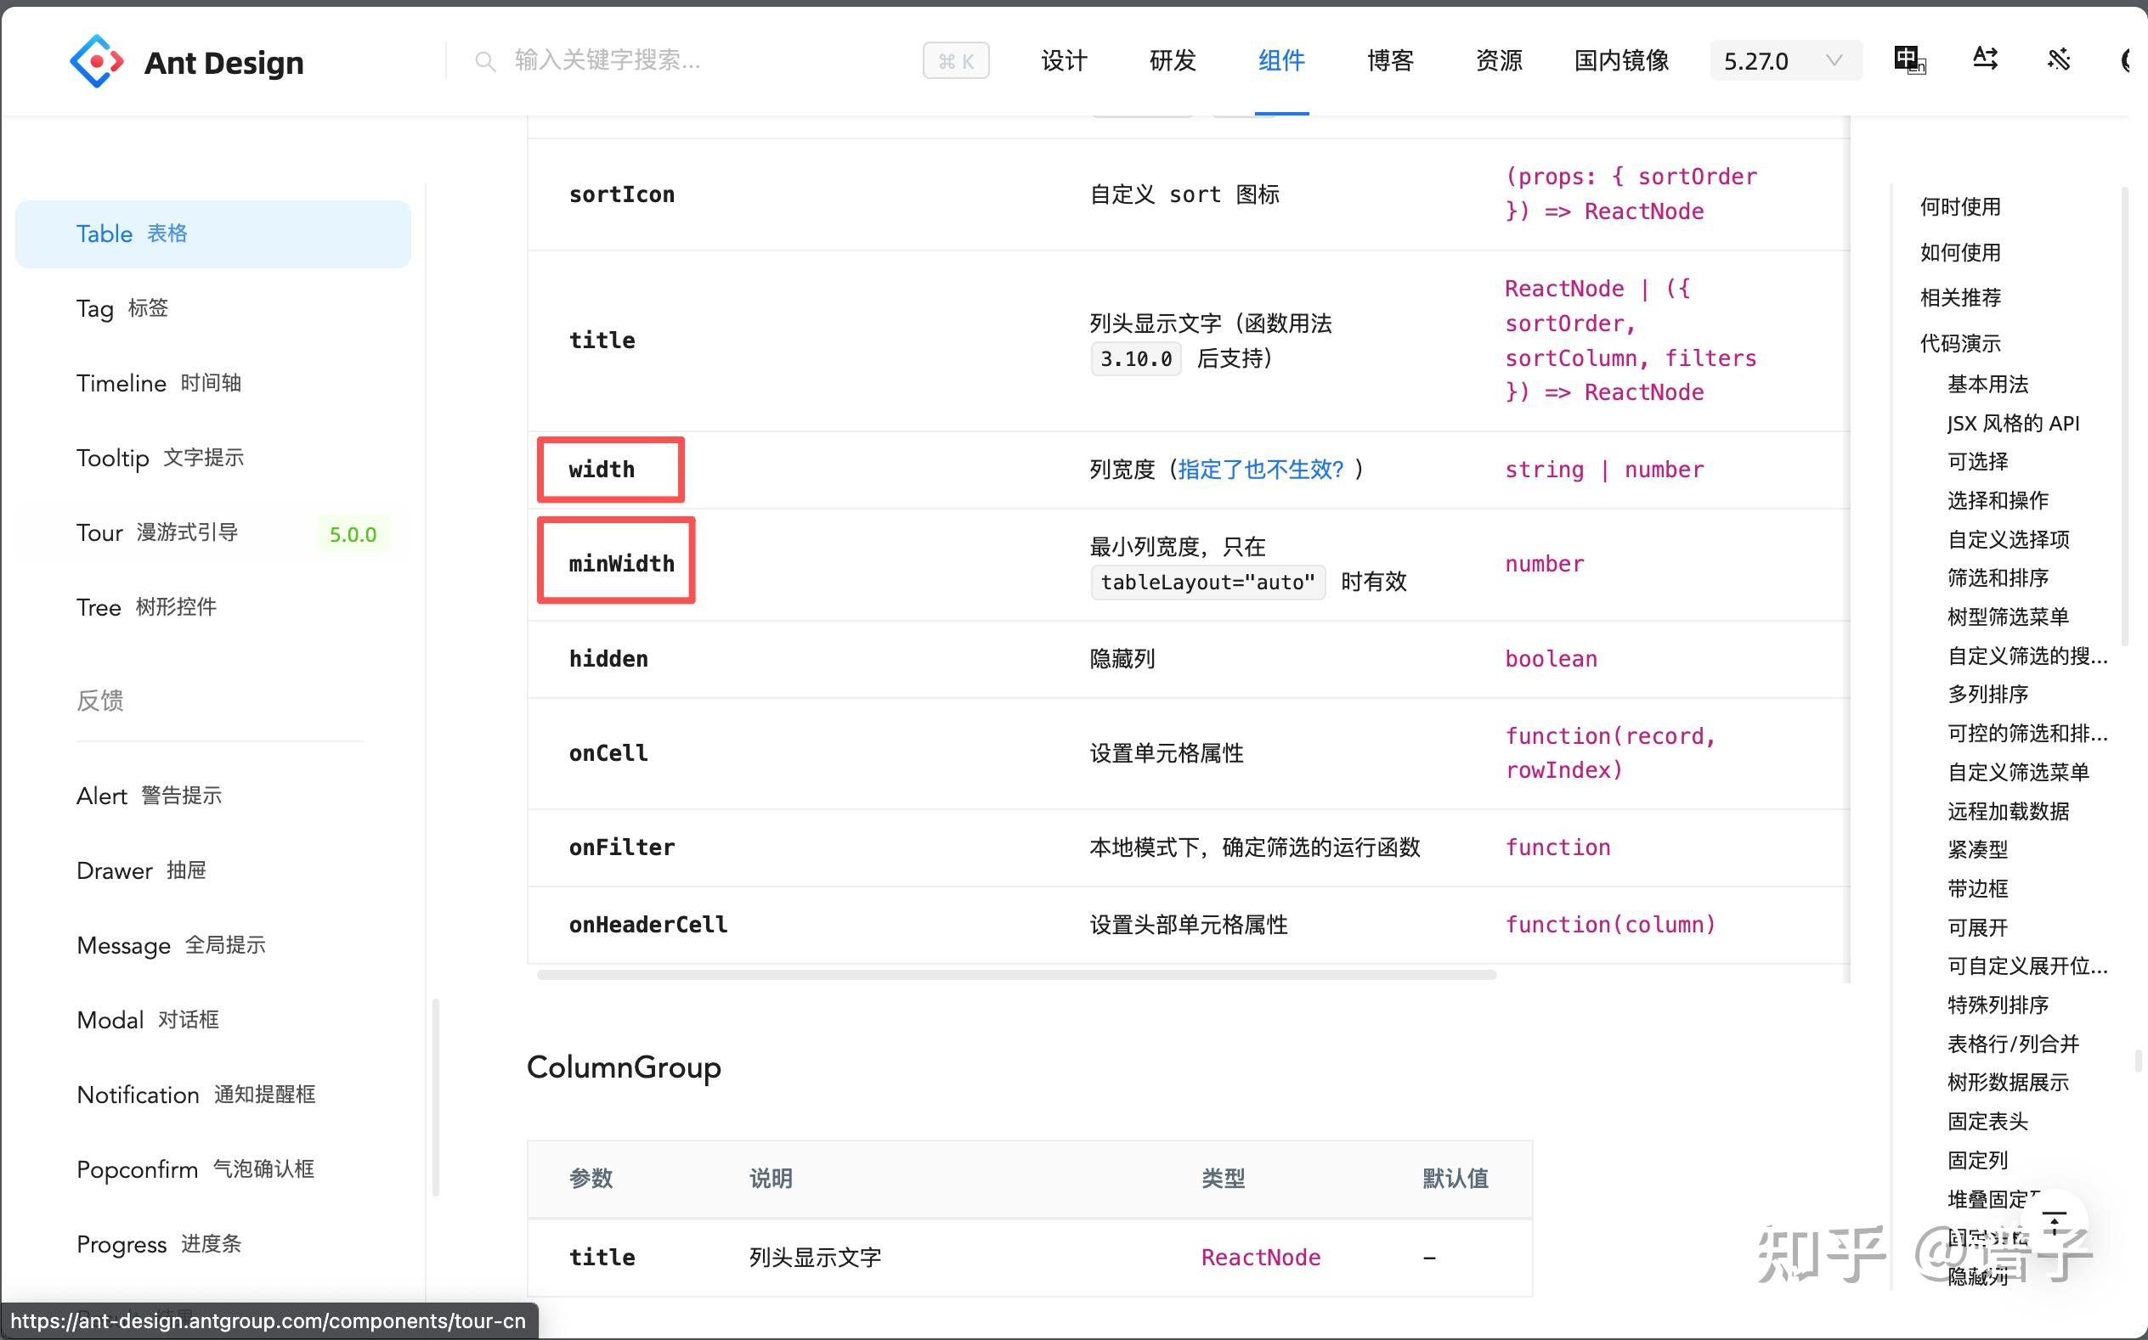The width and height of the screenshot is (2148, 1340).
Task: Jump to 基本用法 anchor
Action: (1987, 385)
